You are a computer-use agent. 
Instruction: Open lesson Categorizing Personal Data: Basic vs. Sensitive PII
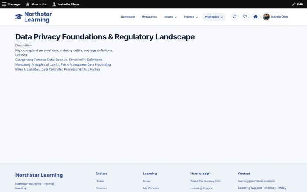tap(58, 60)
